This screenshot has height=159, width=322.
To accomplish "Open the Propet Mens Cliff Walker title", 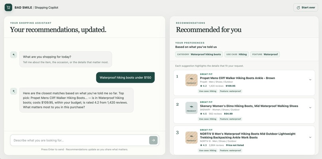I will point(237,78).
